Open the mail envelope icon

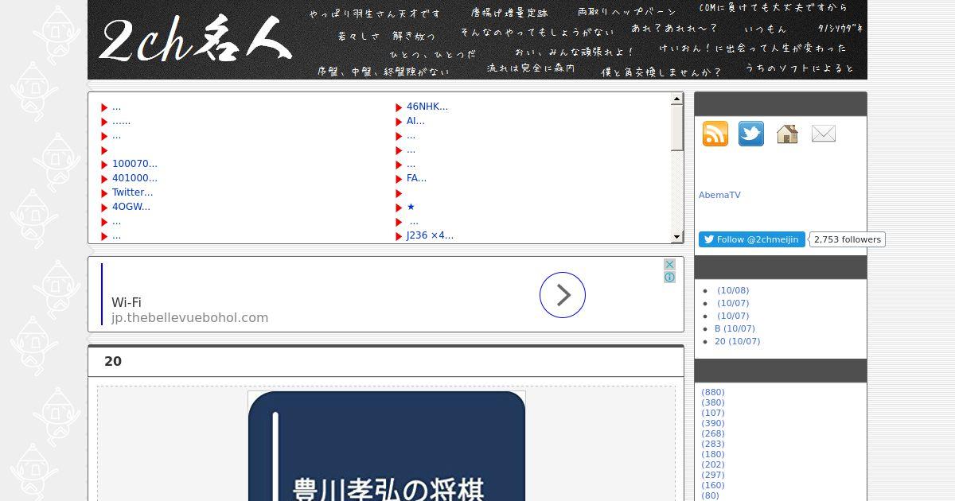point(824,134)
